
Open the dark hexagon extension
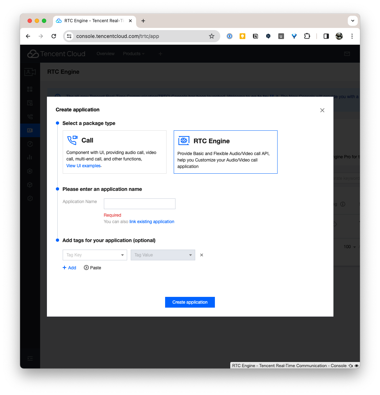pos(268,36)
